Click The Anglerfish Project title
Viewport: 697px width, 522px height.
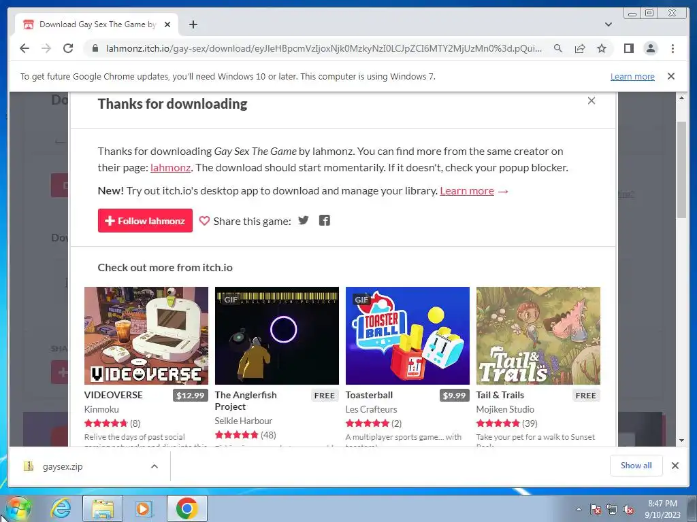pos(246,401)
